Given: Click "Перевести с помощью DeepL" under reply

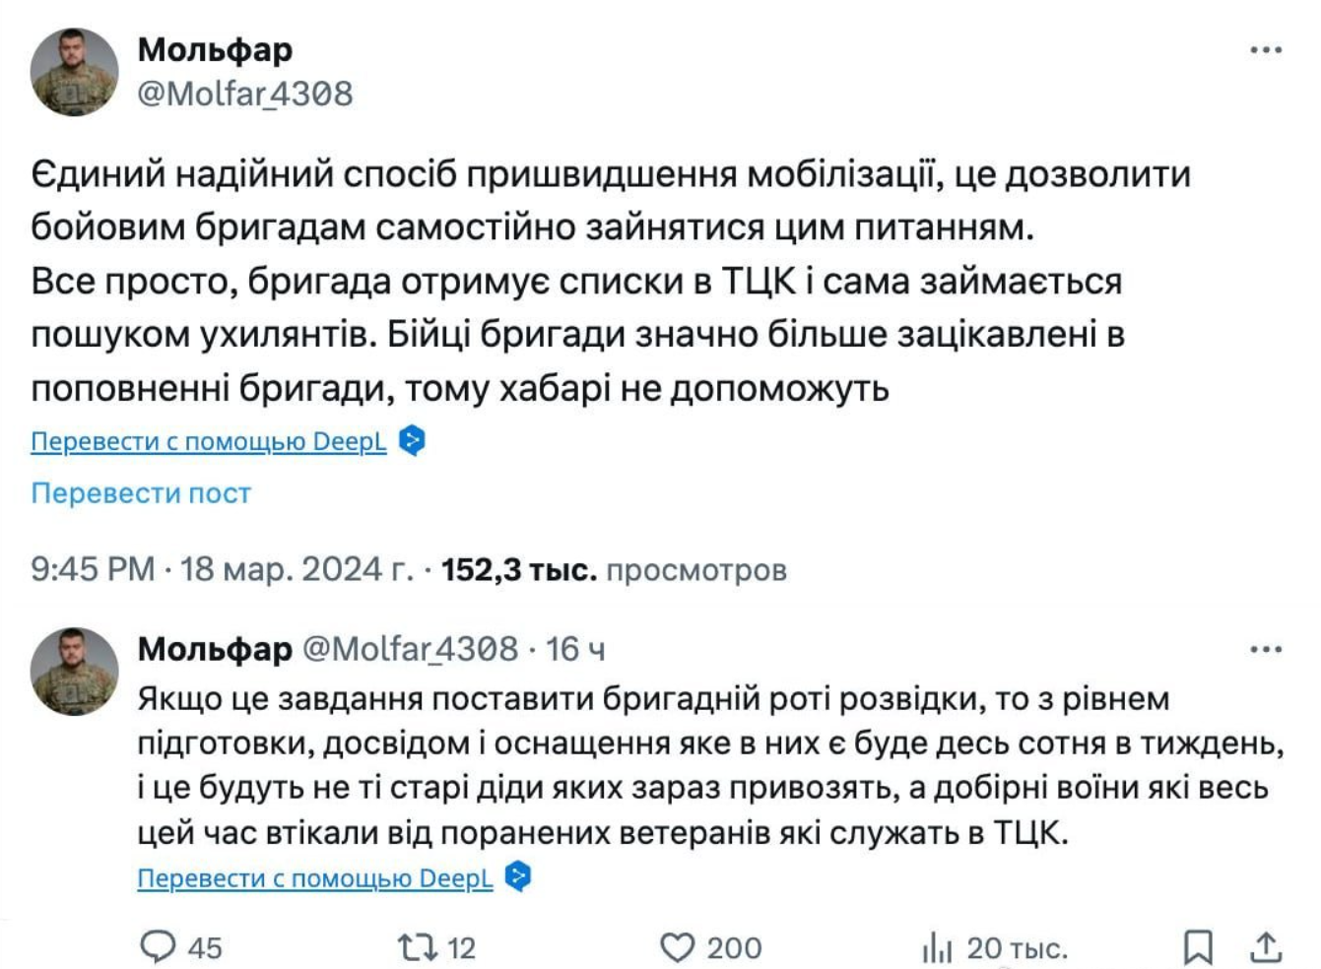Looking at the screenshot, I should click(x=314, y=877).
